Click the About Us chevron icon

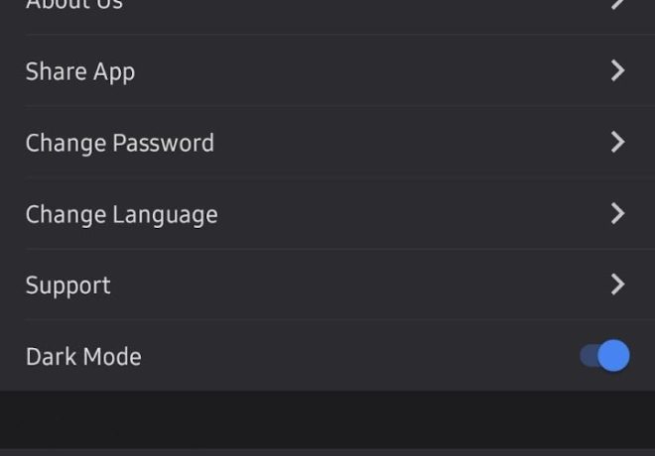[x=617, y=4]
